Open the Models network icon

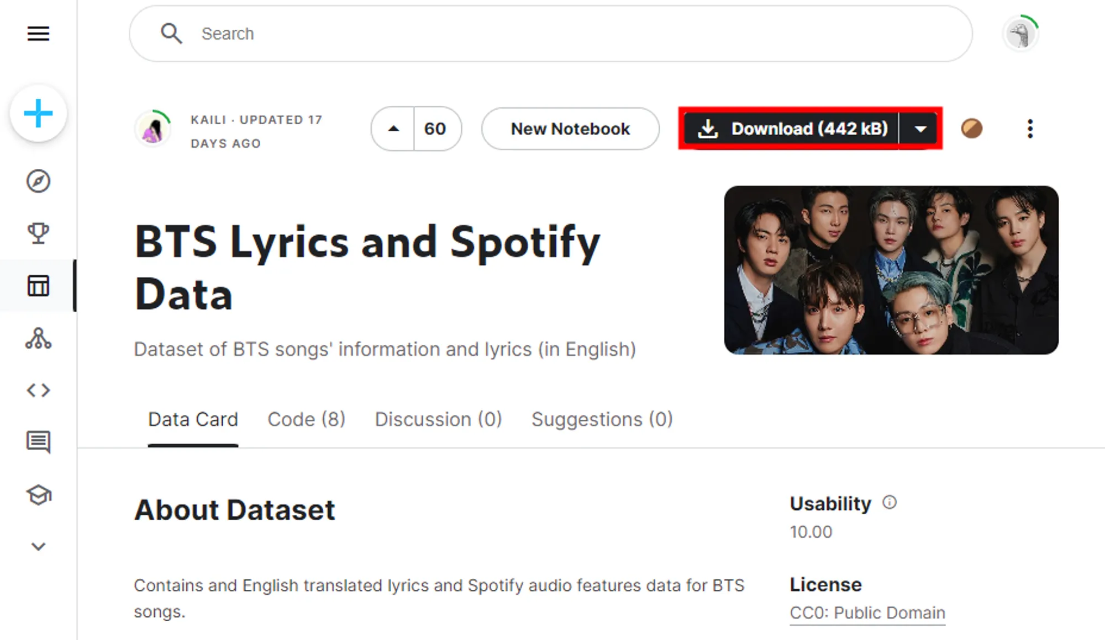pyautogui.click(x=38, y=338)
